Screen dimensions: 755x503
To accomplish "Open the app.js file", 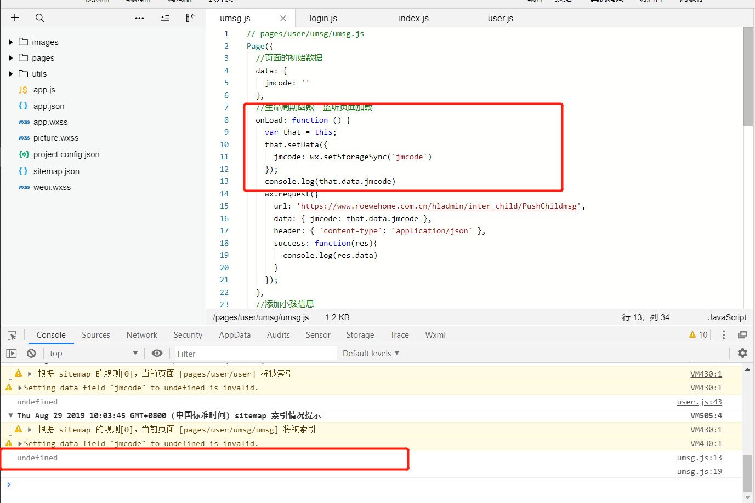I will pos(44,90).
